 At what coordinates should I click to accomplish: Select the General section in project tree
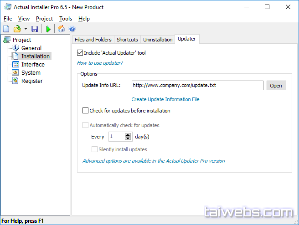click(31, 48)
